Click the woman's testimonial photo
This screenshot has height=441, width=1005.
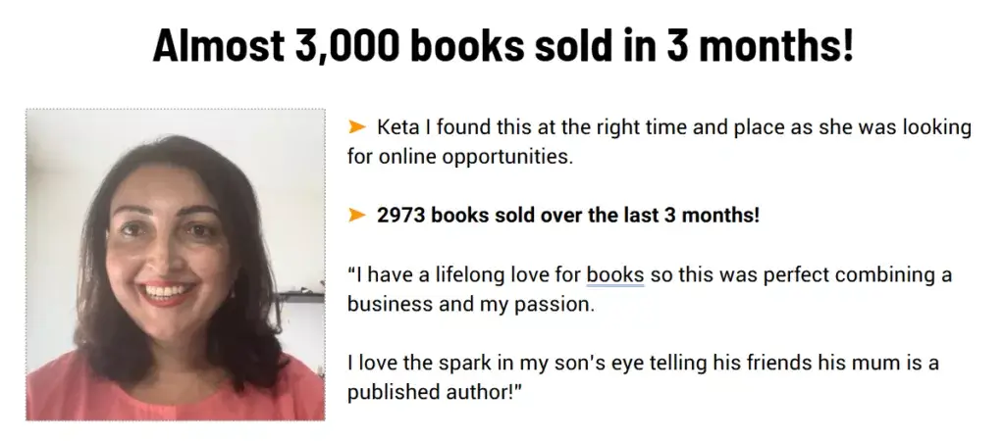point(175,265)
